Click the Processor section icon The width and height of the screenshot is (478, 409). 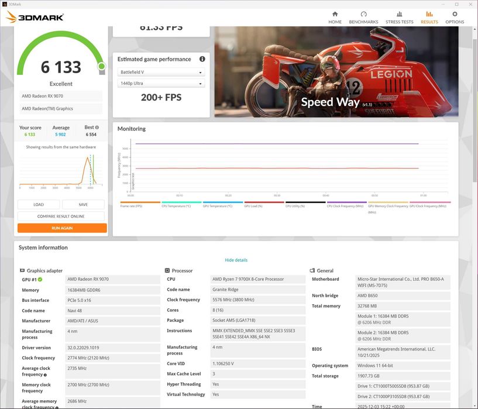[167, 270]
